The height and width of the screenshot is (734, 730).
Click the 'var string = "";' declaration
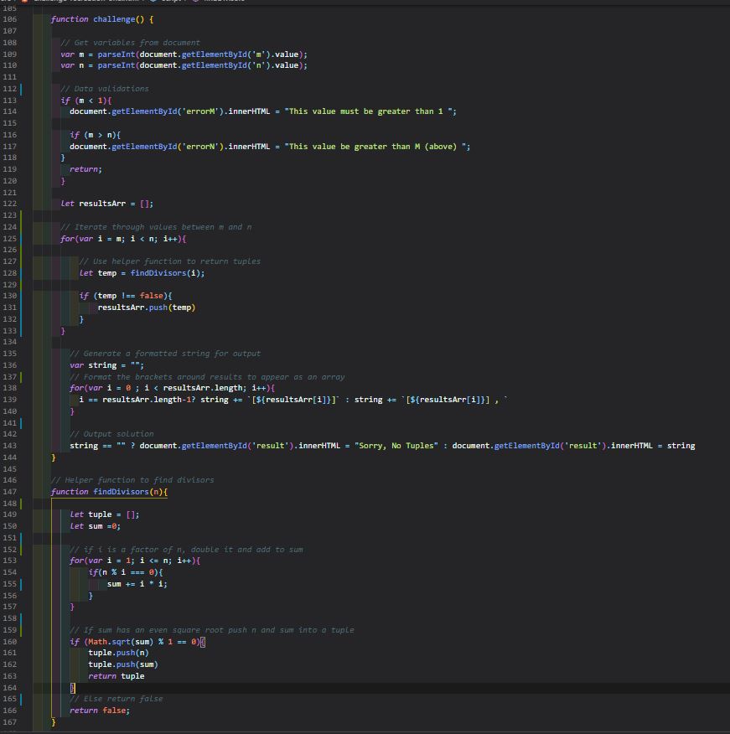click(106, 365)
